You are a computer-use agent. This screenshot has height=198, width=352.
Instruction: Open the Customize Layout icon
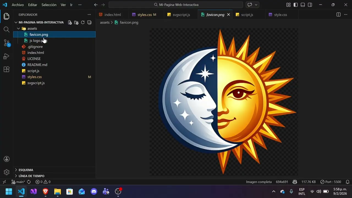[288, 5]
